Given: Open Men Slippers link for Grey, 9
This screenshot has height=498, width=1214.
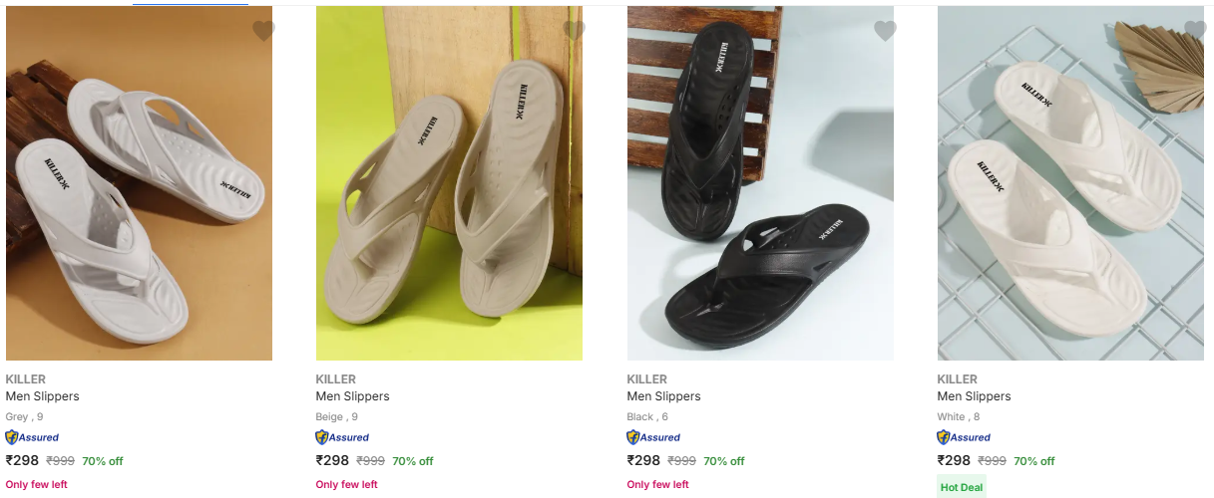Looking at the screenshot, I should [42, 396].
